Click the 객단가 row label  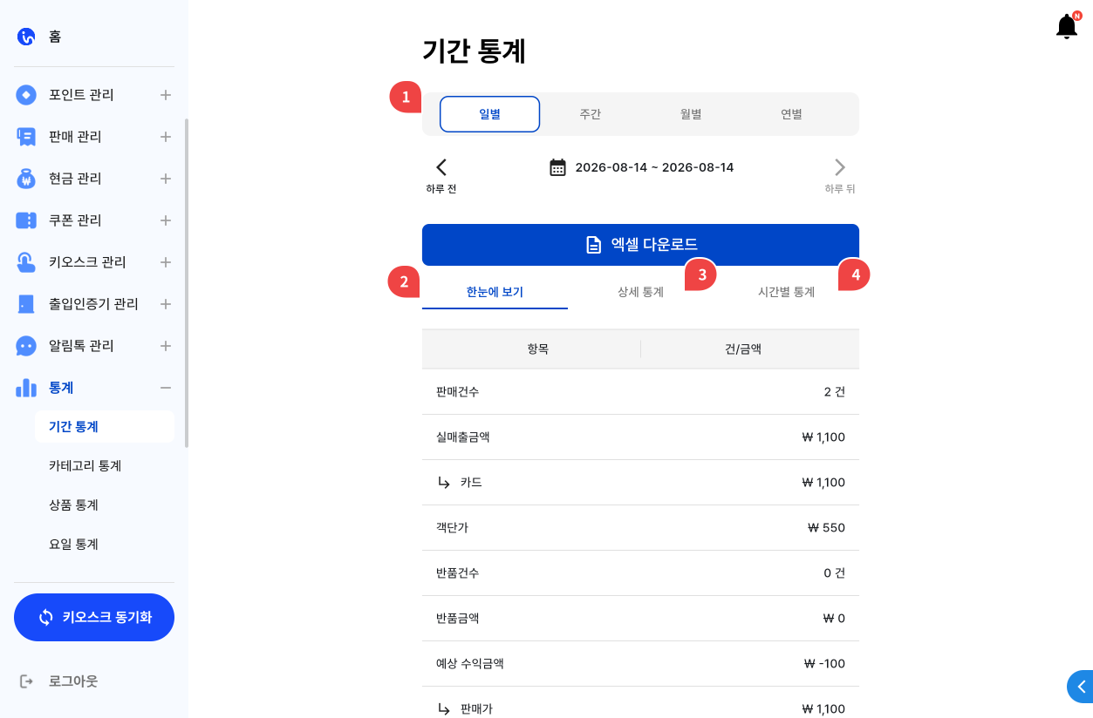pos(452,528)
